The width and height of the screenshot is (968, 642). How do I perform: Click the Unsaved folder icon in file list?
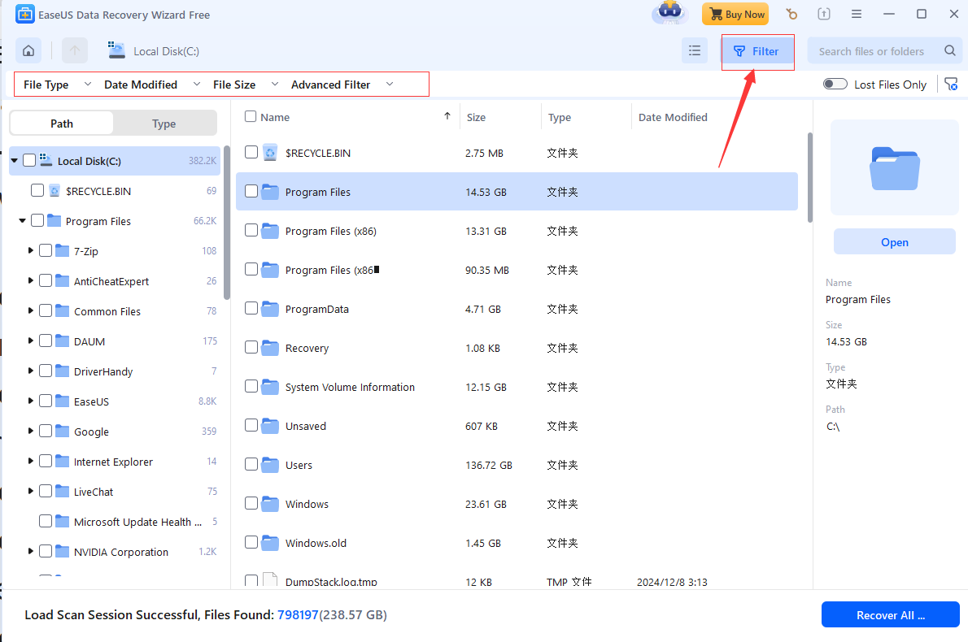(270, 426)
